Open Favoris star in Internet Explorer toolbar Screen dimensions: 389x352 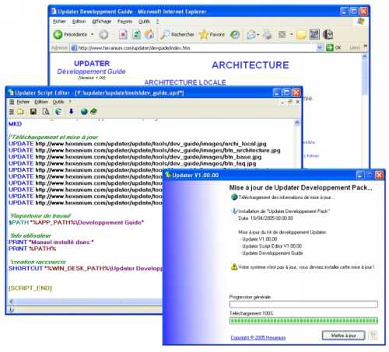[212, 34]
